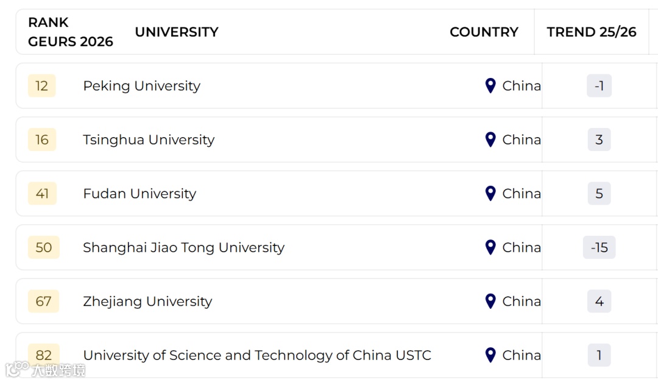Click the COUNTRY column header
658x382 pixels.
pyautogui.click(x=484, y=32)
